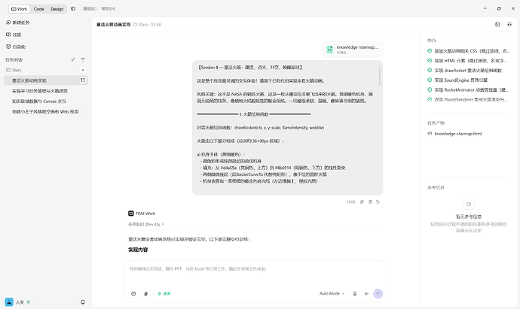Click the green check icon beside 实现 drawRocket
This screenshot has height=309, width=520.
[x=430, y=70]
